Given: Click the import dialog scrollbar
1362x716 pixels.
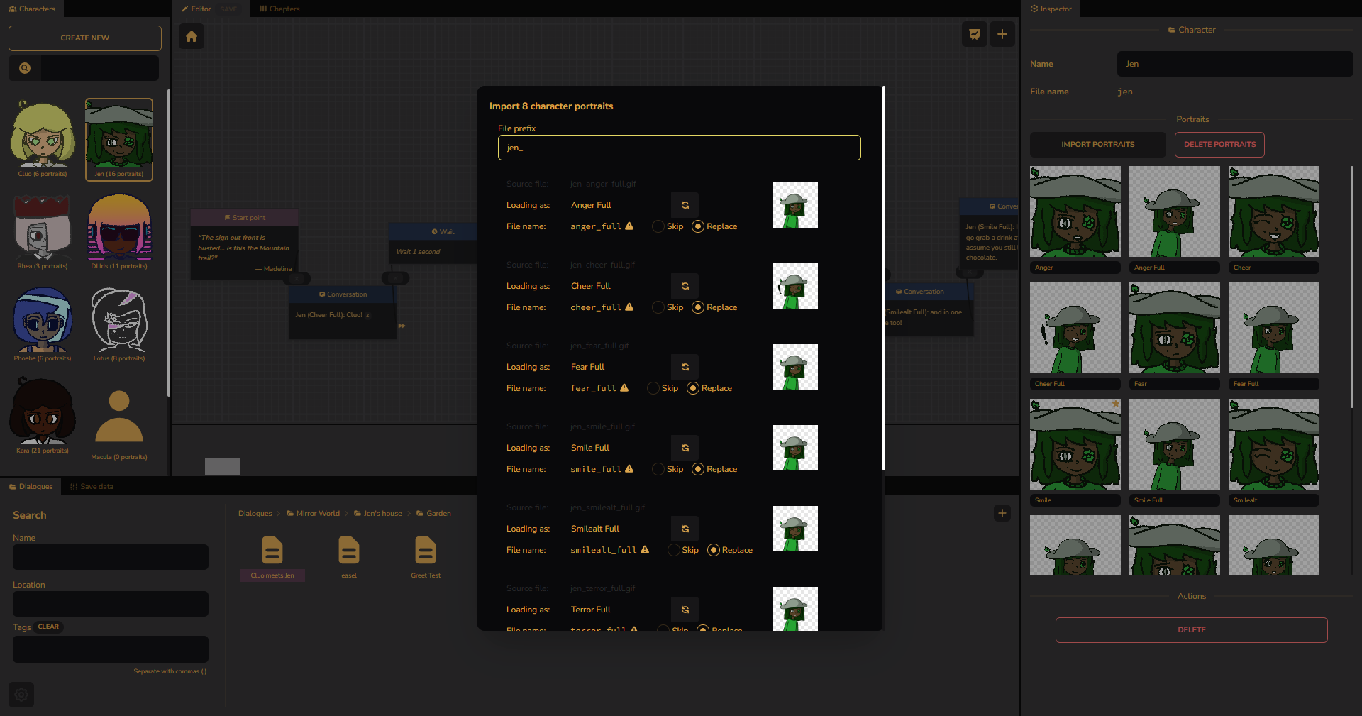Looking at the screenshot, I should tap(883, 278).
